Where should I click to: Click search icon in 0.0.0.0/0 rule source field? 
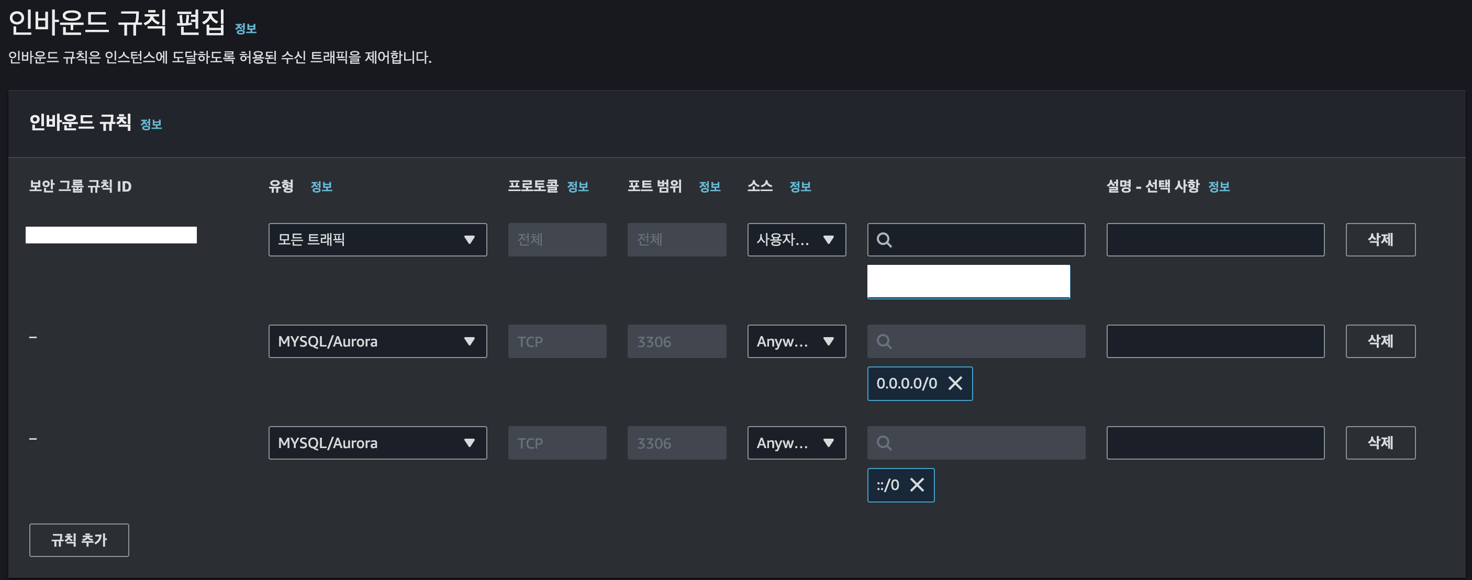click(884, 342)
